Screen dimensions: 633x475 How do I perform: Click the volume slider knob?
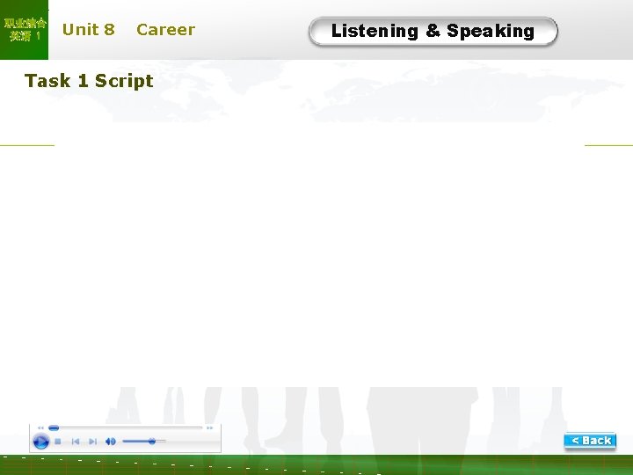point(152,441)
